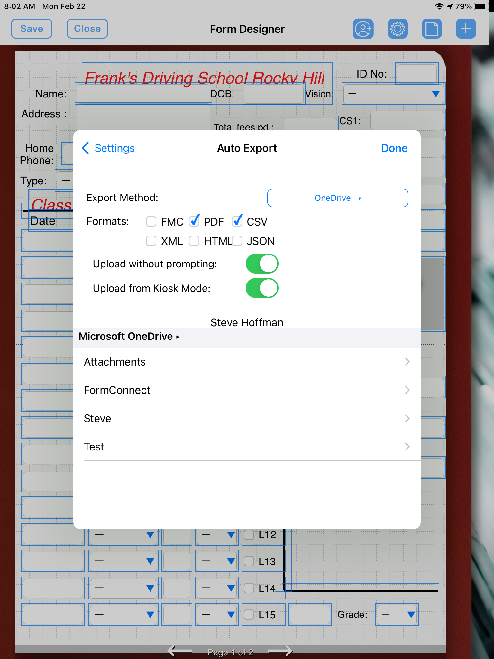494x659 pixels.
Task: Open the add user icon in toolbar
Action: point(363,29)
